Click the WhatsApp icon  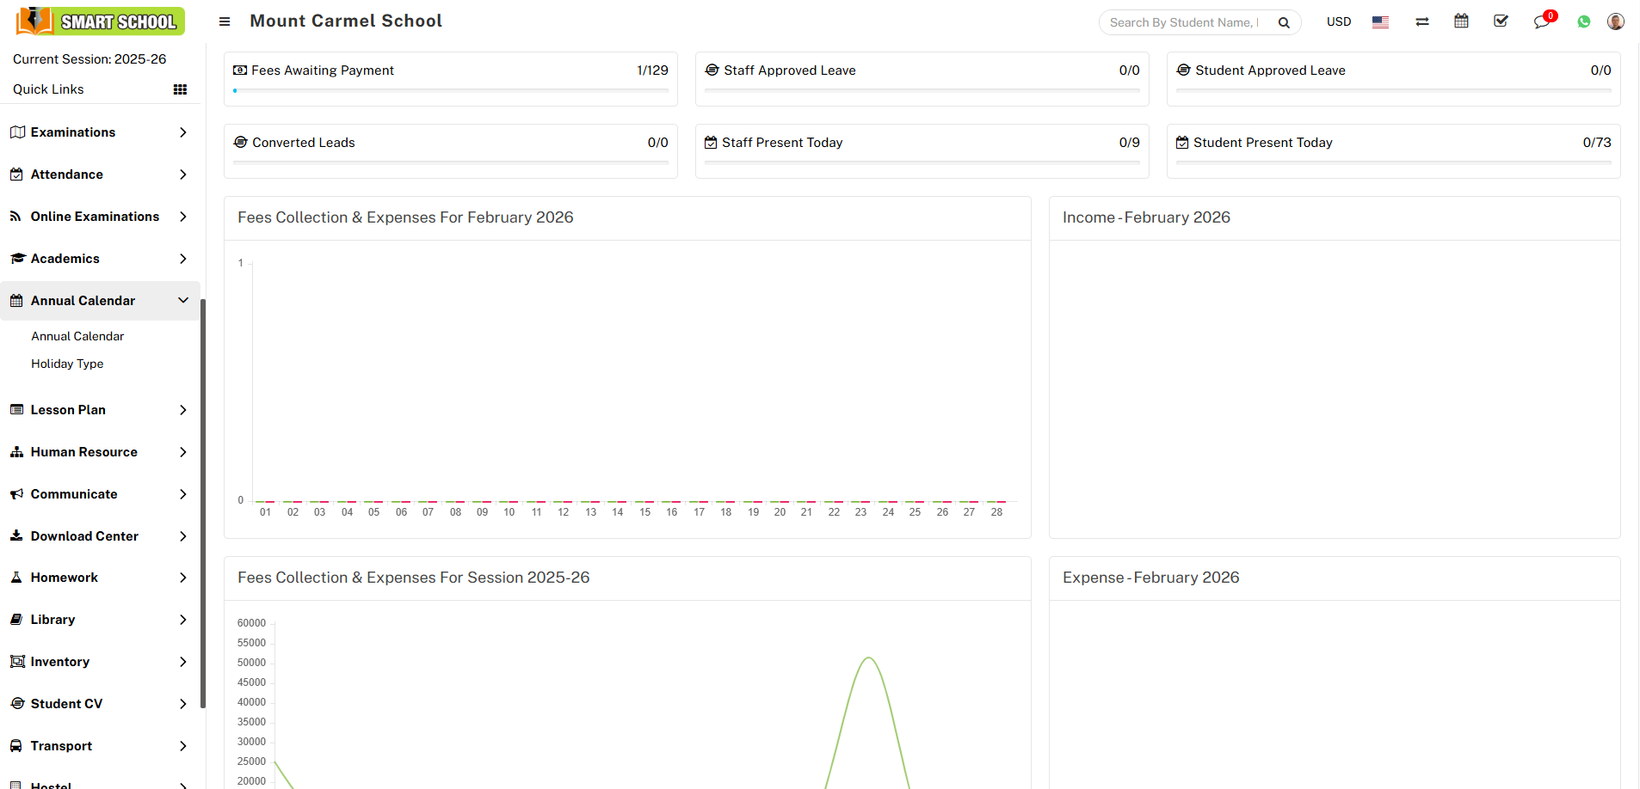point(1583,21)
